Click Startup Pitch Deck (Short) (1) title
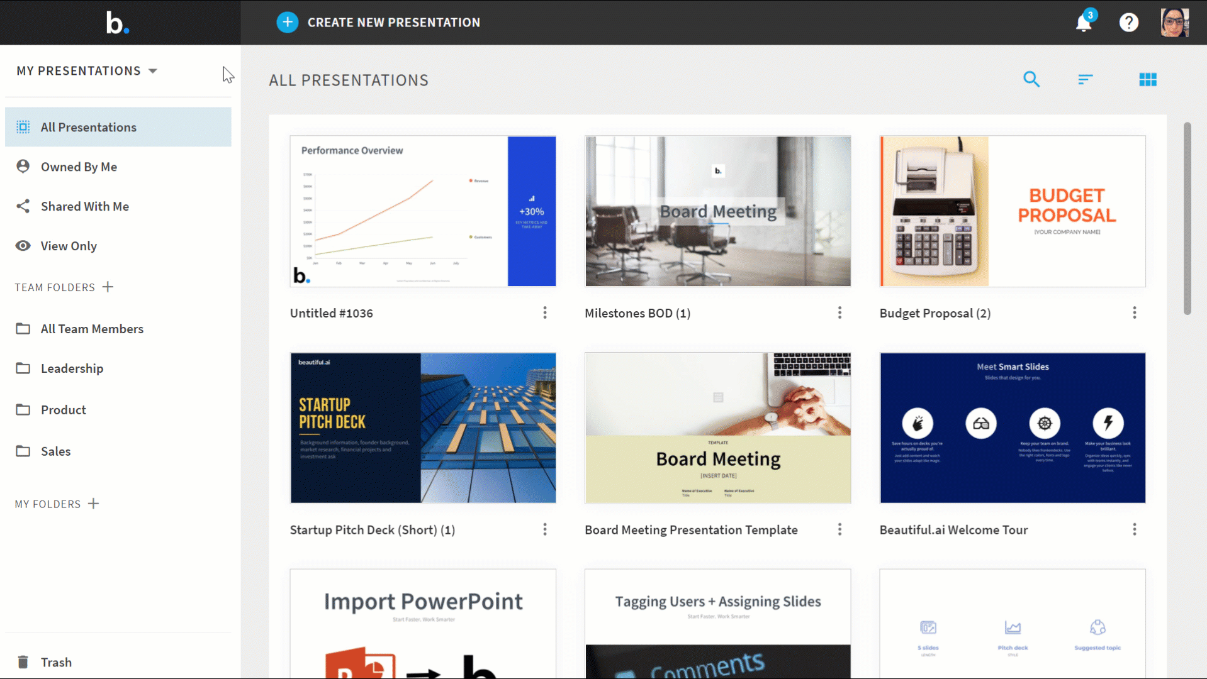 coord(373,530)
